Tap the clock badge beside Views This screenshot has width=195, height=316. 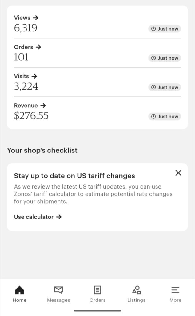pyautogui.click(x=165, y=29)
